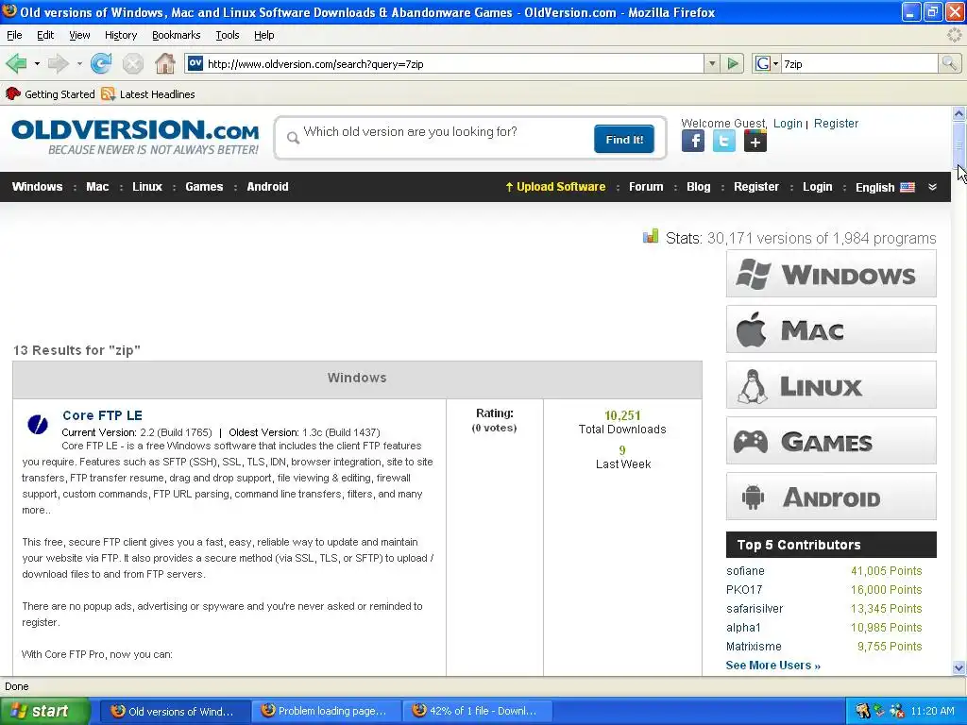Click See More Users link

tap(772, 666)
